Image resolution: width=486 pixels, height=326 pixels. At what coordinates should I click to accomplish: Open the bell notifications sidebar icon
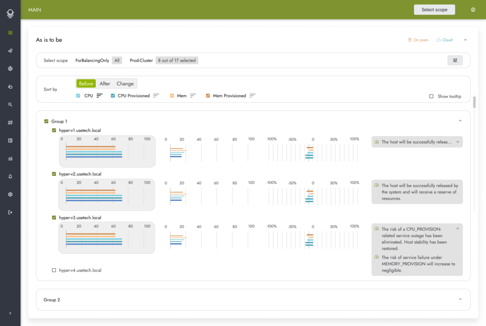(x=10, y=176)
